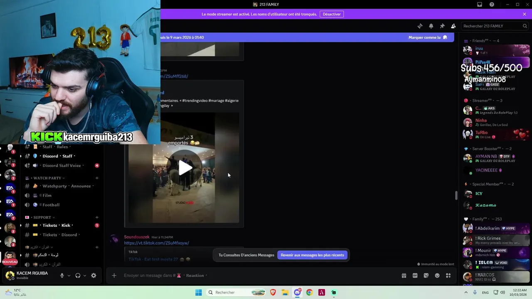Add a channel to WATCH PARTY category
The width and height of the screenshot is (532, 299).
click(x=97, y=178)
